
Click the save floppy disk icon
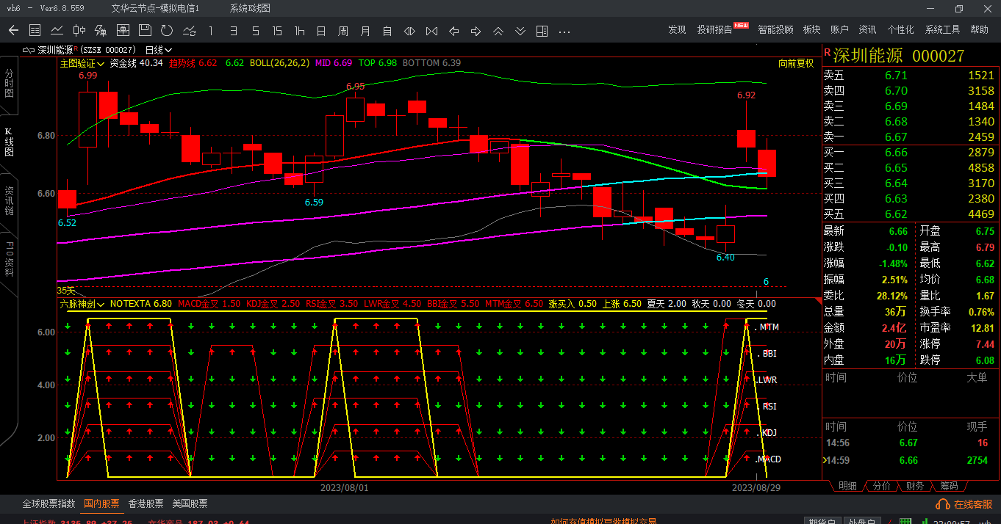[145, 30]
